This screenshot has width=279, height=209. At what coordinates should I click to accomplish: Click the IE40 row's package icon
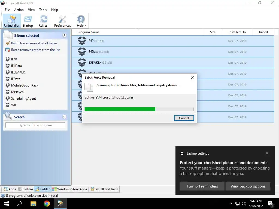tap(82, 41)
